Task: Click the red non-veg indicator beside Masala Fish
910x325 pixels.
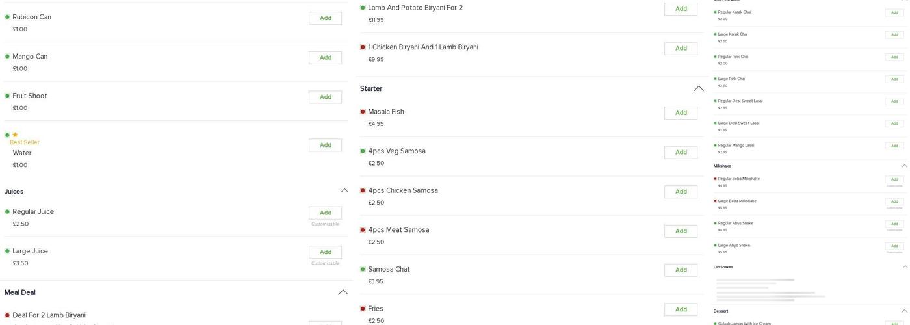Action: click(x=363, y=112)
